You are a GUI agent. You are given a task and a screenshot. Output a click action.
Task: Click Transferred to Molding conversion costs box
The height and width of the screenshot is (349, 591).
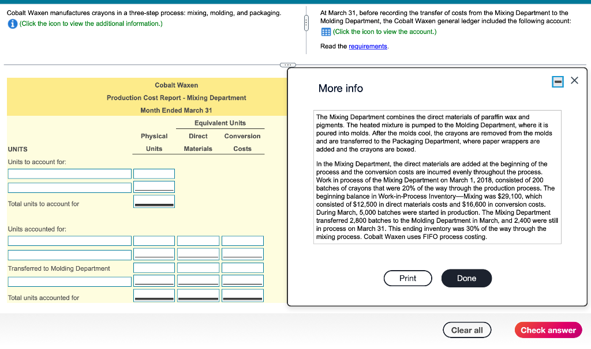coord(243,268)
